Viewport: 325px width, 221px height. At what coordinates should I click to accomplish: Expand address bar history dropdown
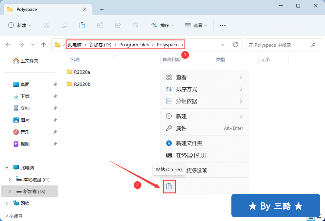click(x=223, y=45)
